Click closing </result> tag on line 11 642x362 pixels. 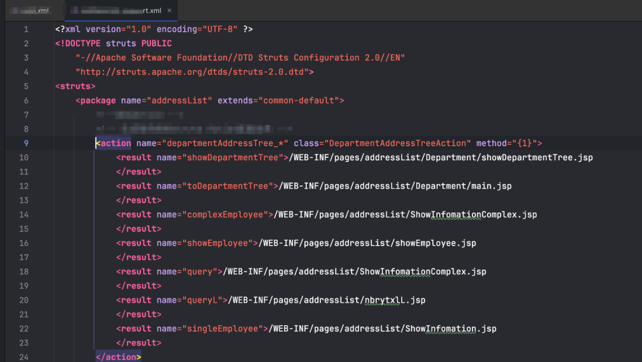(x=139, y=172)
